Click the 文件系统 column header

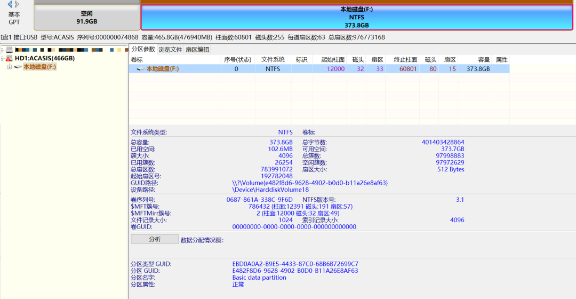(x=273, y=60)
